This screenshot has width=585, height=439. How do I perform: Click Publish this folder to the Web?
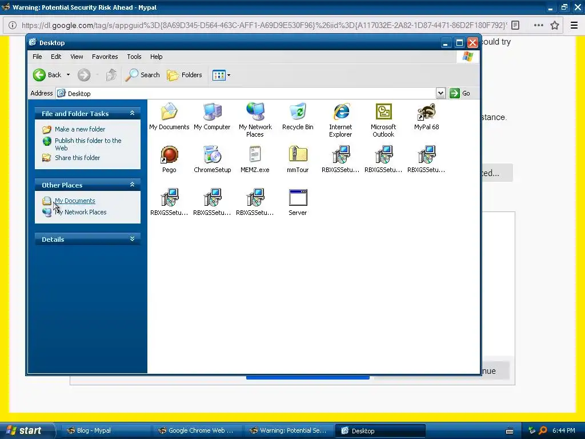click(88, 144)
